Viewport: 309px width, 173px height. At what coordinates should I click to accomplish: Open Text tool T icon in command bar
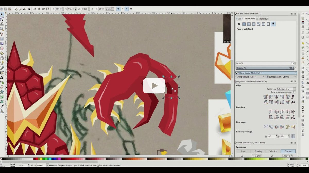[x=303, y=112]
